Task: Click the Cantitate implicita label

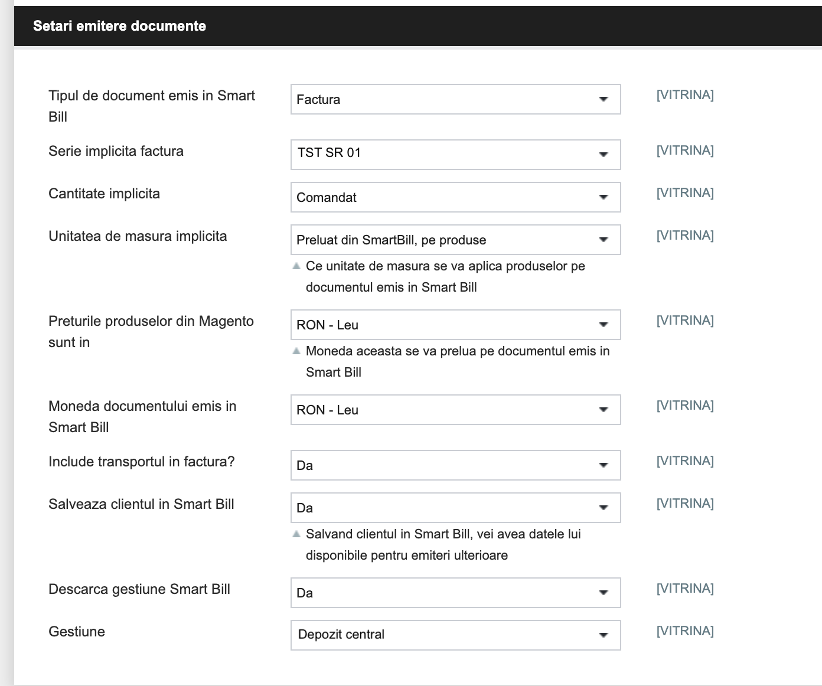Action: [104, 194]
